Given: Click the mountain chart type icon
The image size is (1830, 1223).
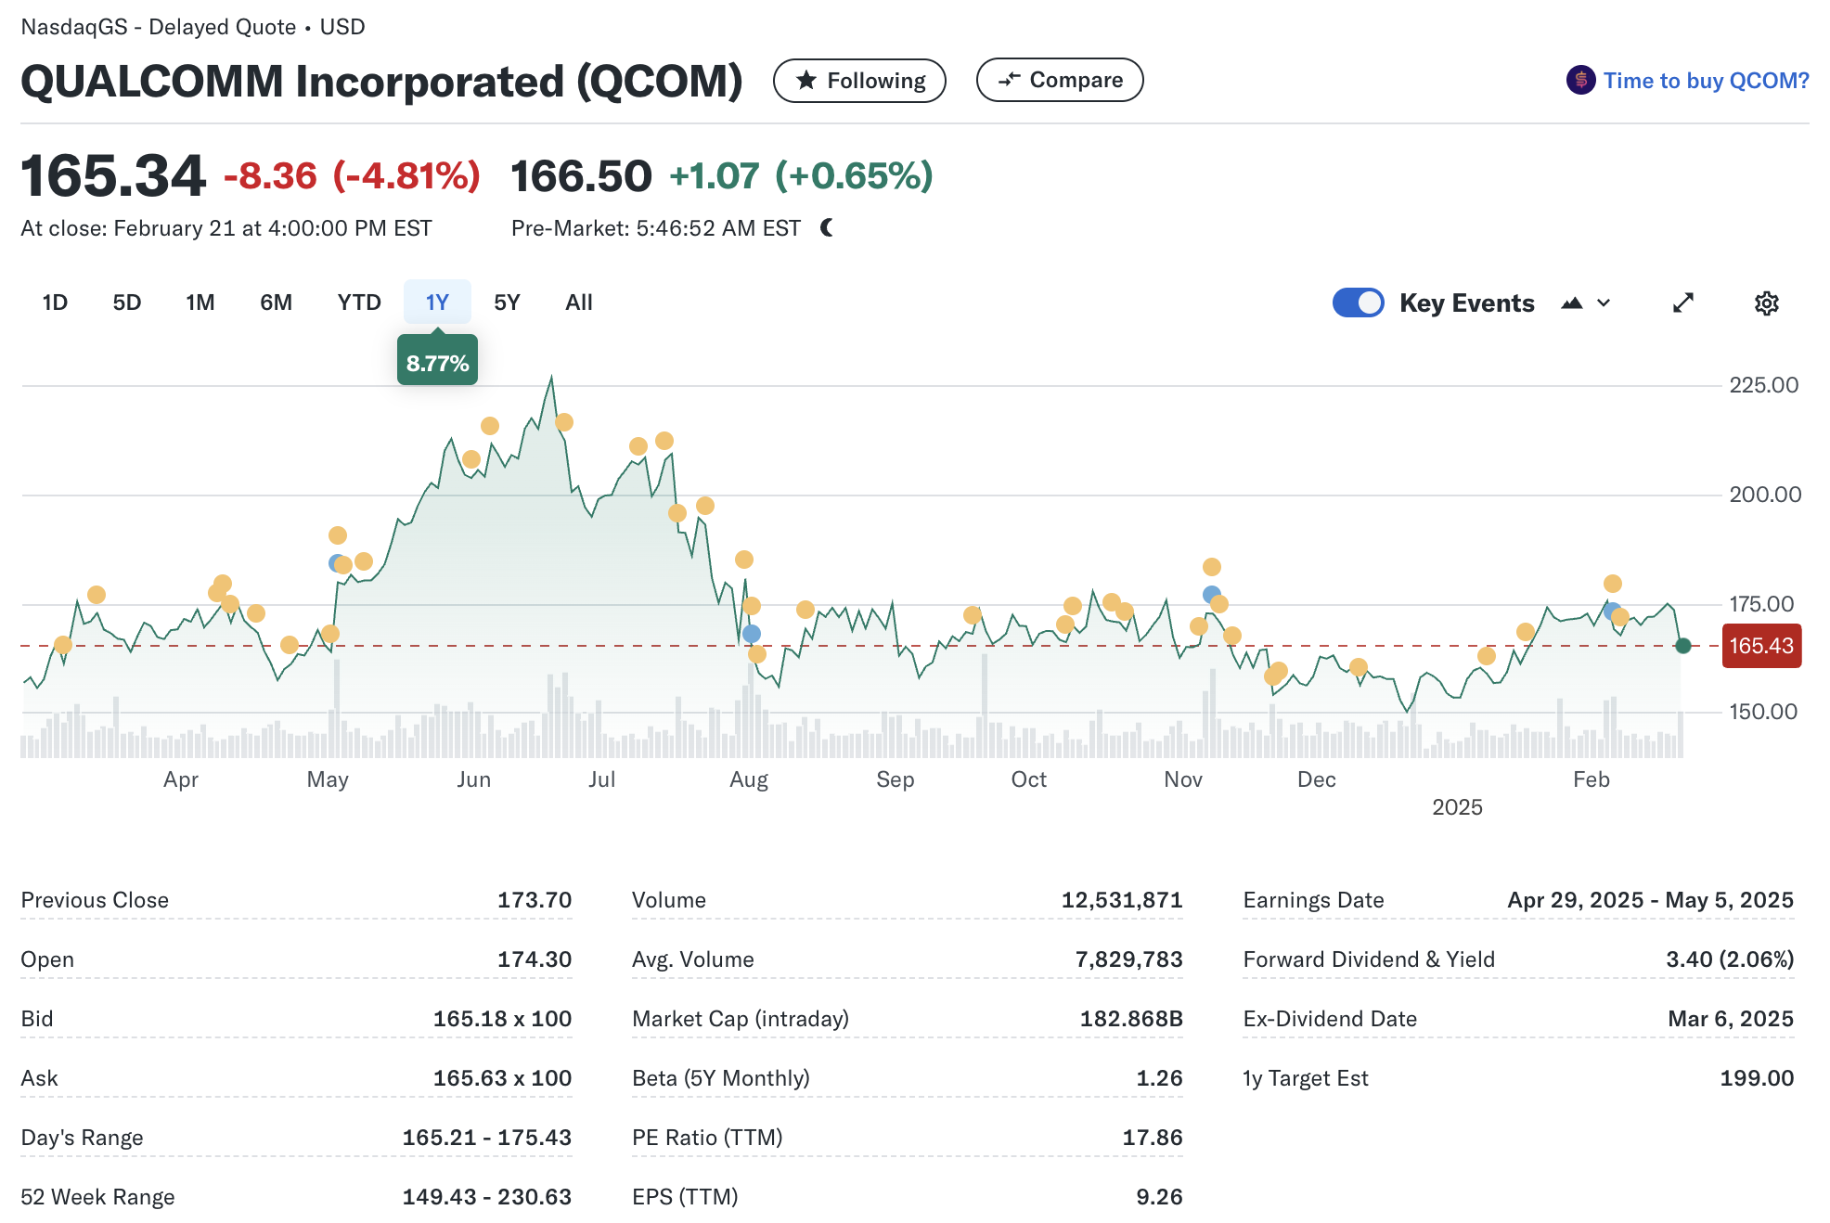Looking at the screenshot, I should click(1571, 303).
